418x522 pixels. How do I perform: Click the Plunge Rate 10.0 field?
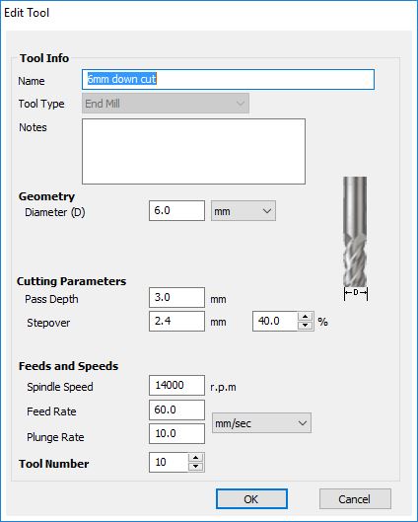[x=176, y=433]
